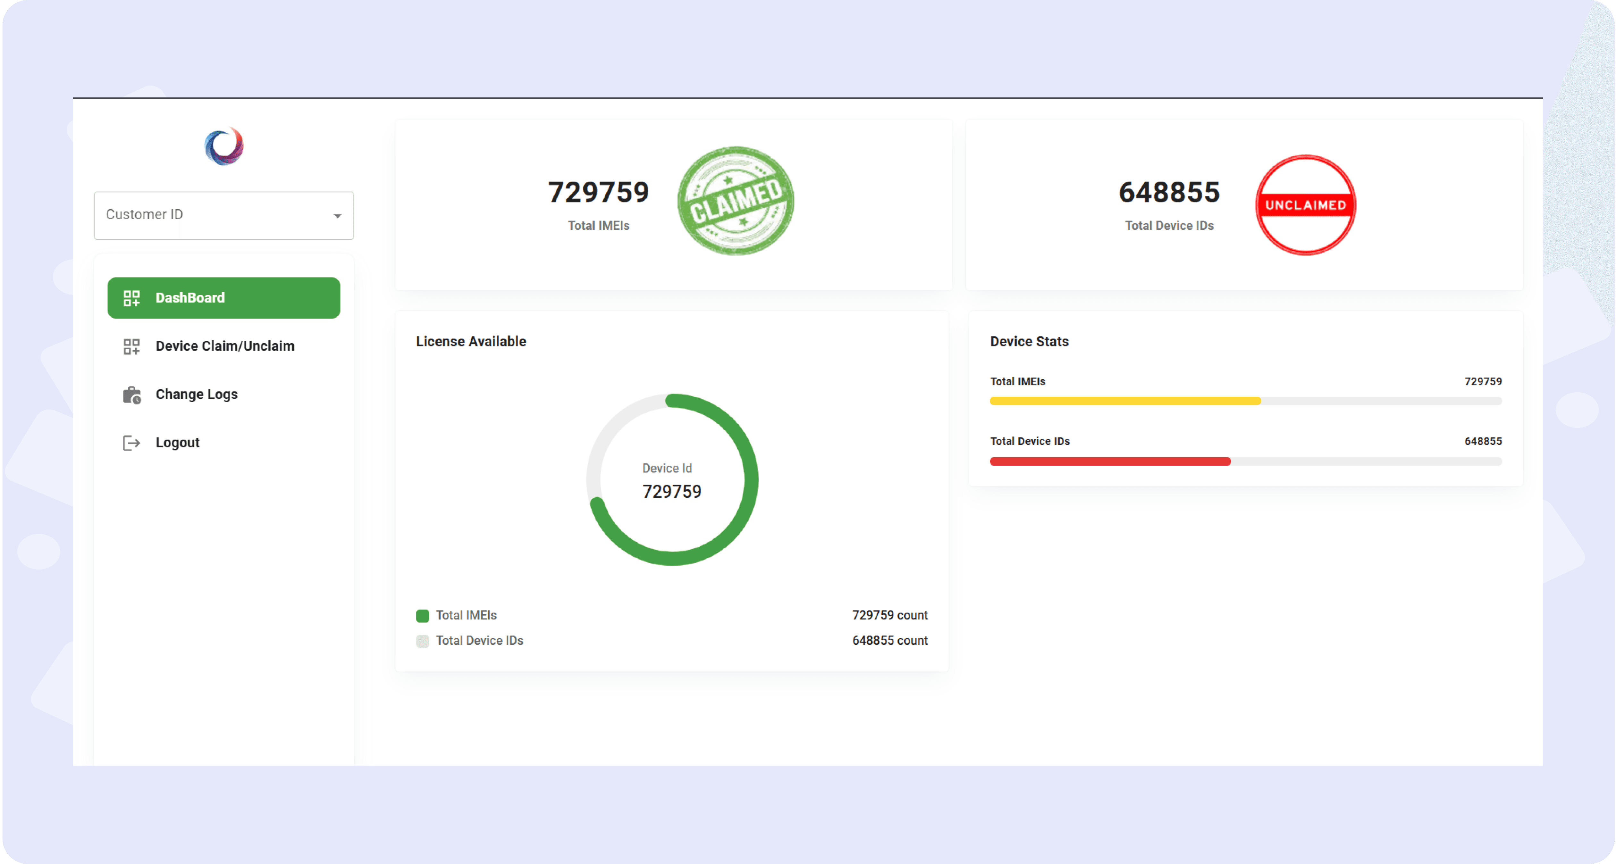Click the '729759 count' legend value
The height and width of the screenshot is (864, 1616).
click(x=889, y=616)
